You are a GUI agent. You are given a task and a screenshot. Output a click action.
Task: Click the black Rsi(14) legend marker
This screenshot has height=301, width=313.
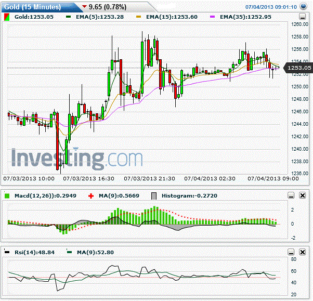pyautogui.click(x=7, y=252)
